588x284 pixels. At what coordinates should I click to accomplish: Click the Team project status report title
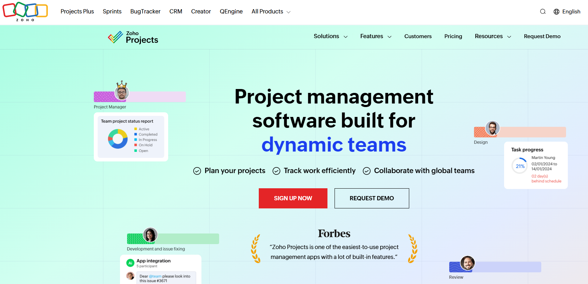click(127, 121)
